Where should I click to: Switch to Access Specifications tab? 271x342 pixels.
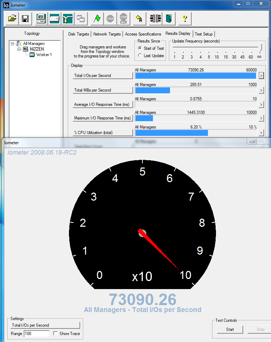(143, 34)
